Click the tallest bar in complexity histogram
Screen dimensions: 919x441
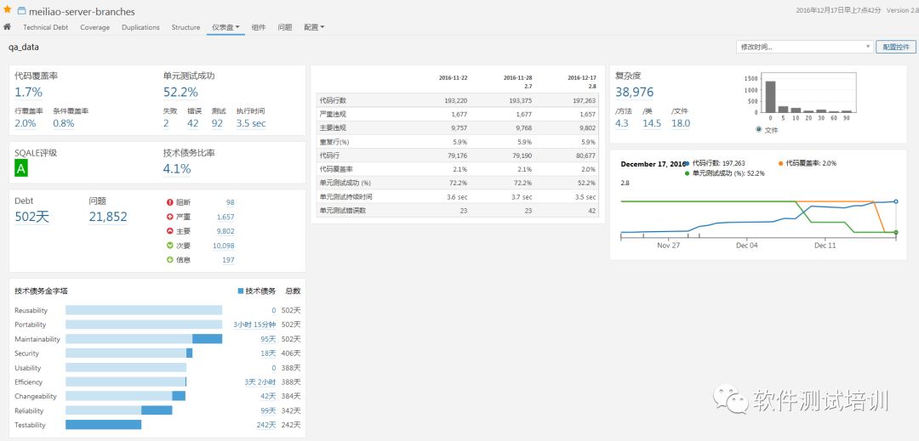(771, 97)
